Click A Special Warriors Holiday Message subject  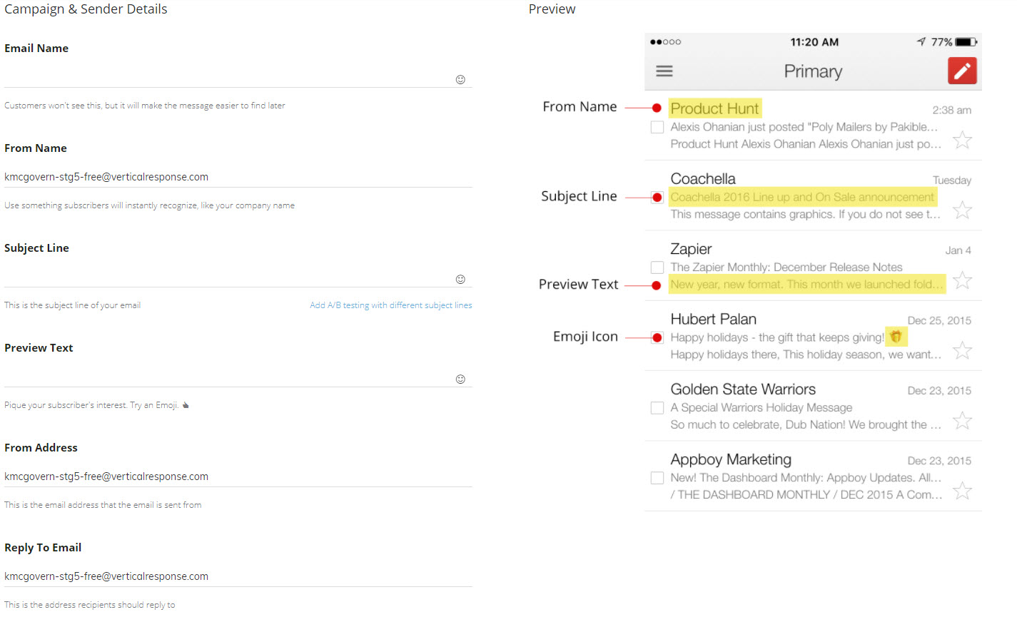[x=762, y=408]
